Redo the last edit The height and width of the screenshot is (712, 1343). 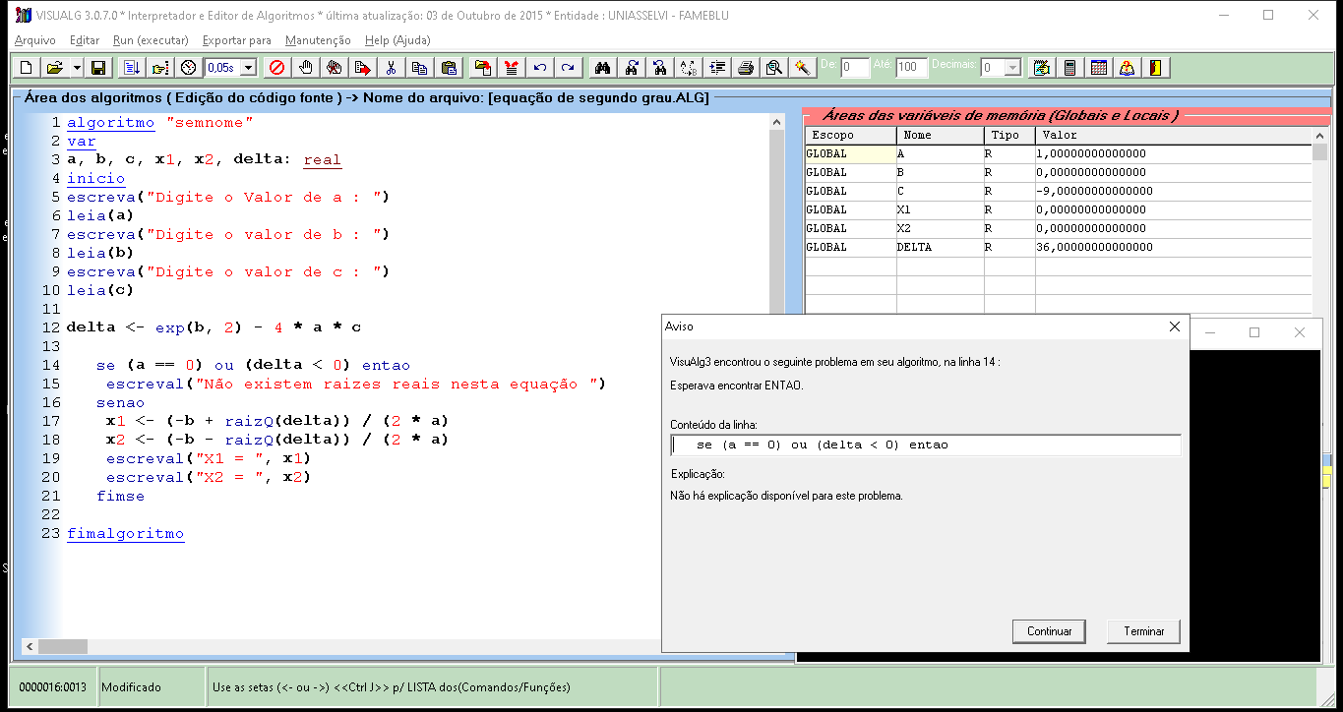pos(568,68)
